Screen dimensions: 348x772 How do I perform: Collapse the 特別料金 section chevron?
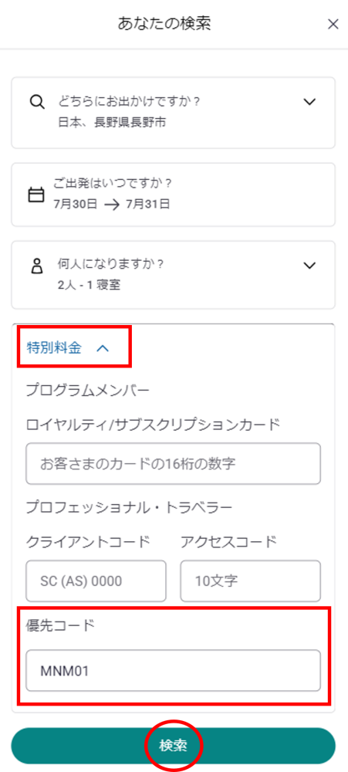pos(103,349)
